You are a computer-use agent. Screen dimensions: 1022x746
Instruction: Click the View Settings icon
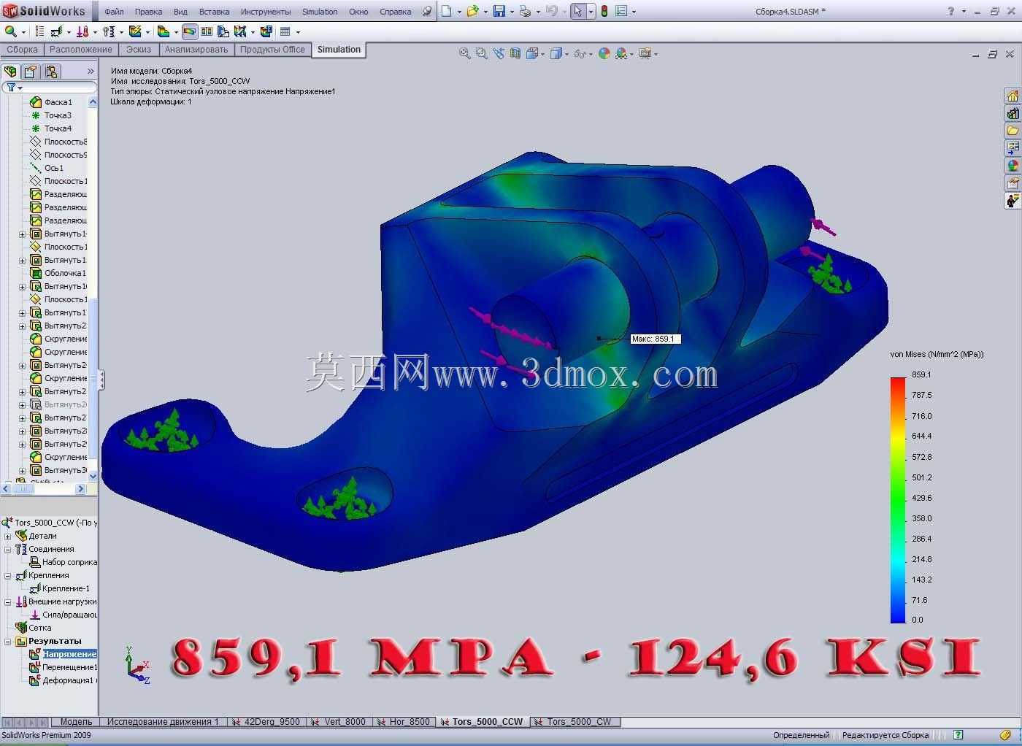pyautogui.click(x=645, y=53)
